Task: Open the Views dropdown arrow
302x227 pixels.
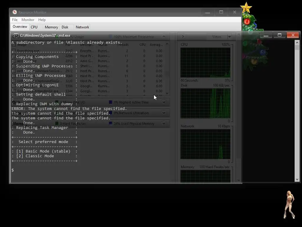Action: pyautogui.click(x=229, y=37)
